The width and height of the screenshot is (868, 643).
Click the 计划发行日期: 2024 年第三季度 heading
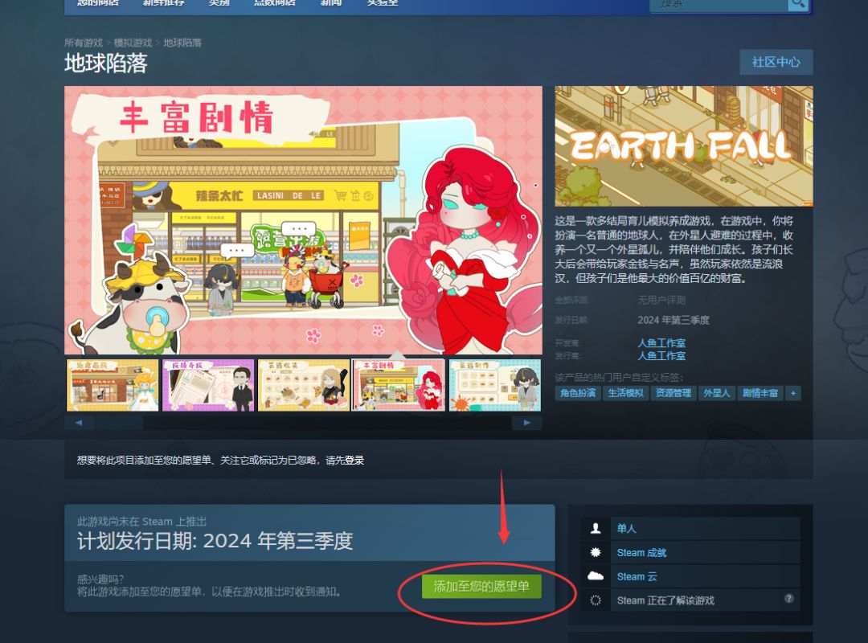pos(215,541)
